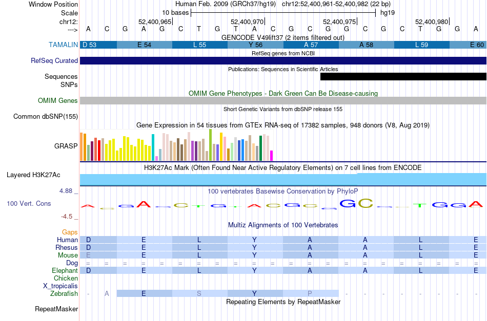The image size is (487, 321).
Task: Select the Rhesus species row label
Action: click(67, 247)
